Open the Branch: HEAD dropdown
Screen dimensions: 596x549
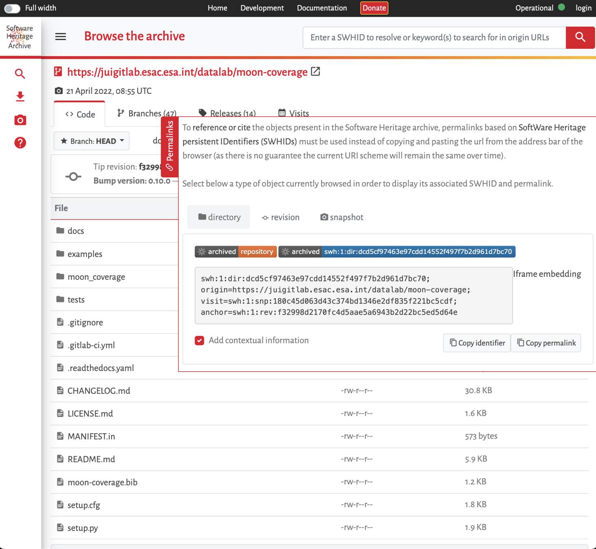pyautogui.click(x=92, y=141)
